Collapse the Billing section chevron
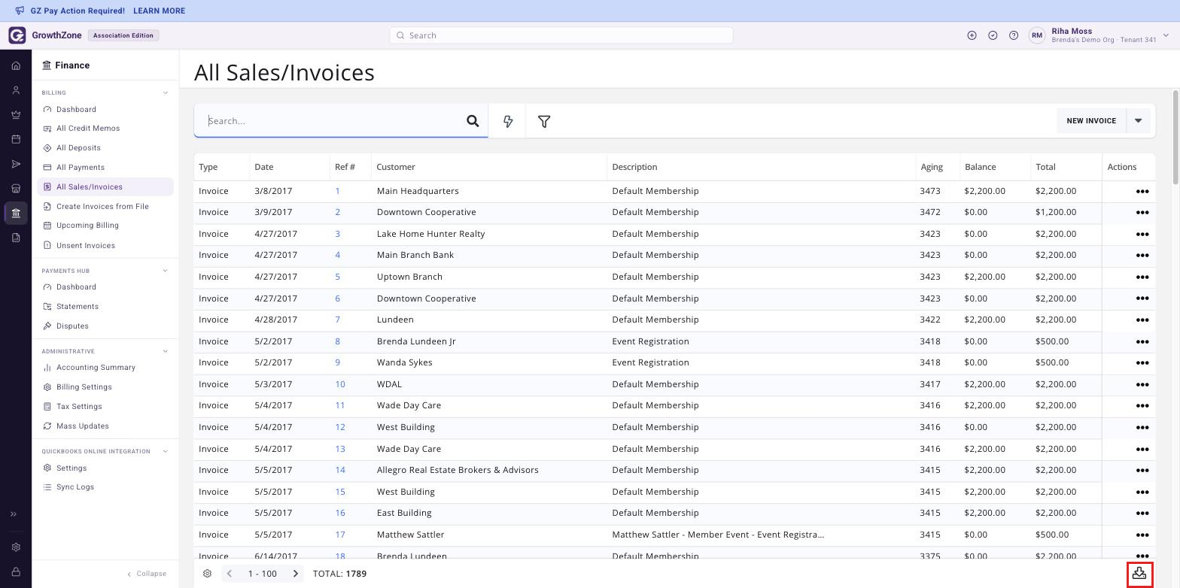 (x=166, y=93)
